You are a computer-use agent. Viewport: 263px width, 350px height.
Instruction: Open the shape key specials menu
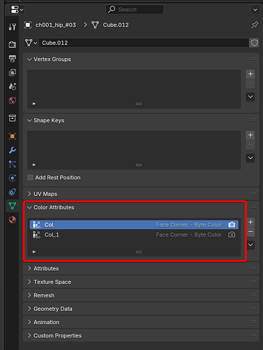250,157
